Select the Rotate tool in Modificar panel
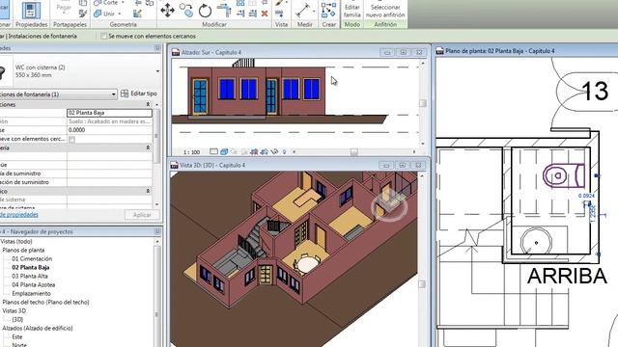The image size is (618, 347). click(205, 11)
